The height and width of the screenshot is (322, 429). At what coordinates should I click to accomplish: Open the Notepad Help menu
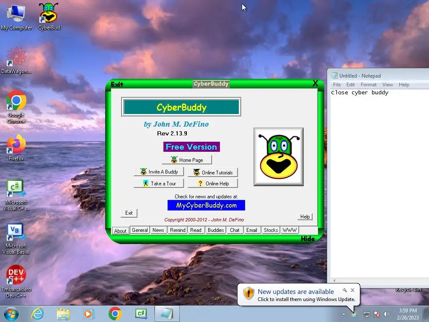pyautogui.click(x=404, y=85)
